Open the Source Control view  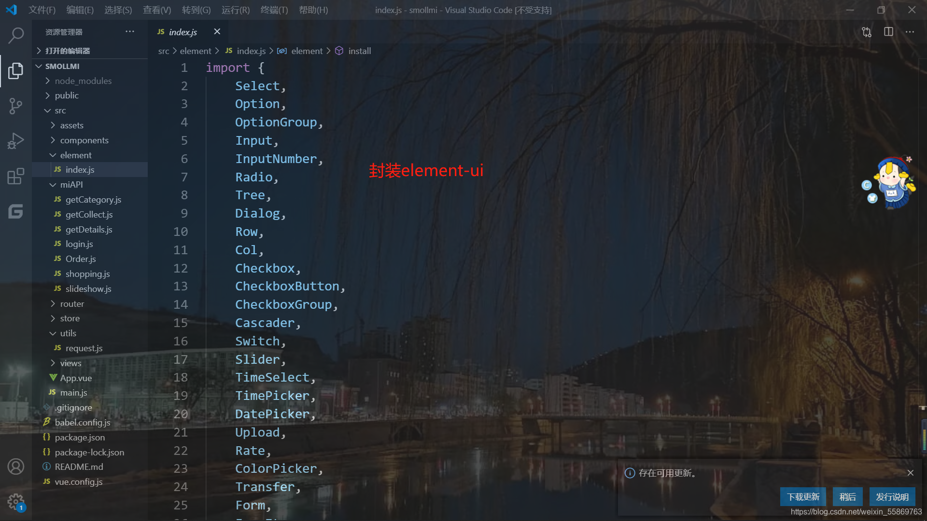pos(16,106)
